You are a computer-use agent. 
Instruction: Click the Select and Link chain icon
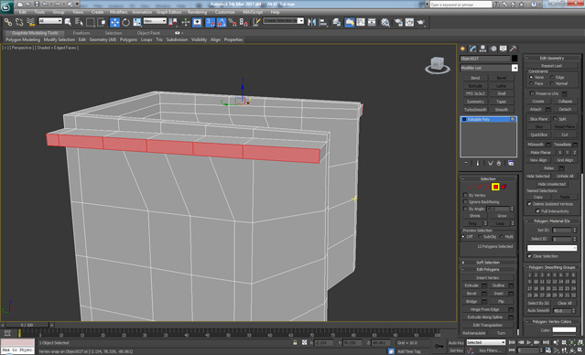tap(8, 22)
